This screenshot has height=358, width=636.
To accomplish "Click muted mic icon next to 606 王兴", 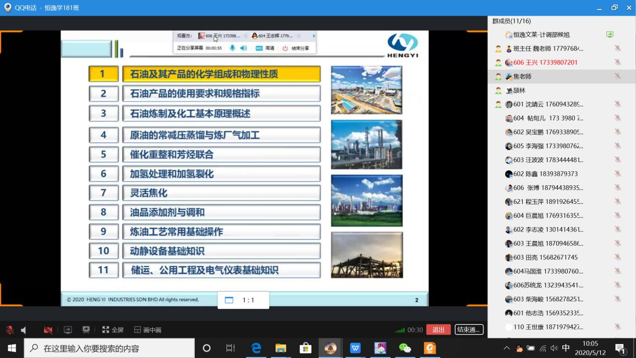I will pos(617,62).
